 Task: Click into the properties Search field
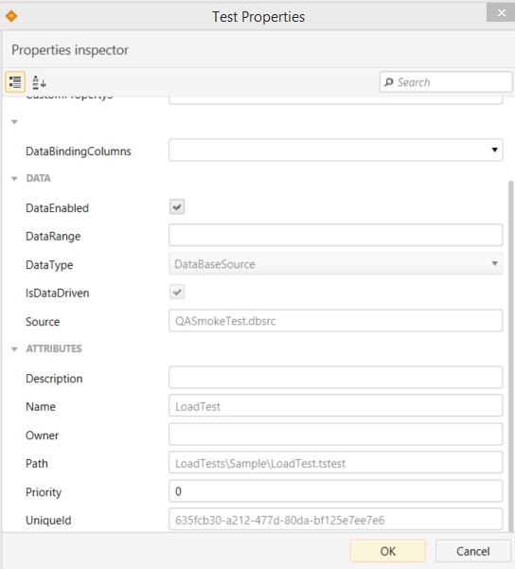pos(446,82)
